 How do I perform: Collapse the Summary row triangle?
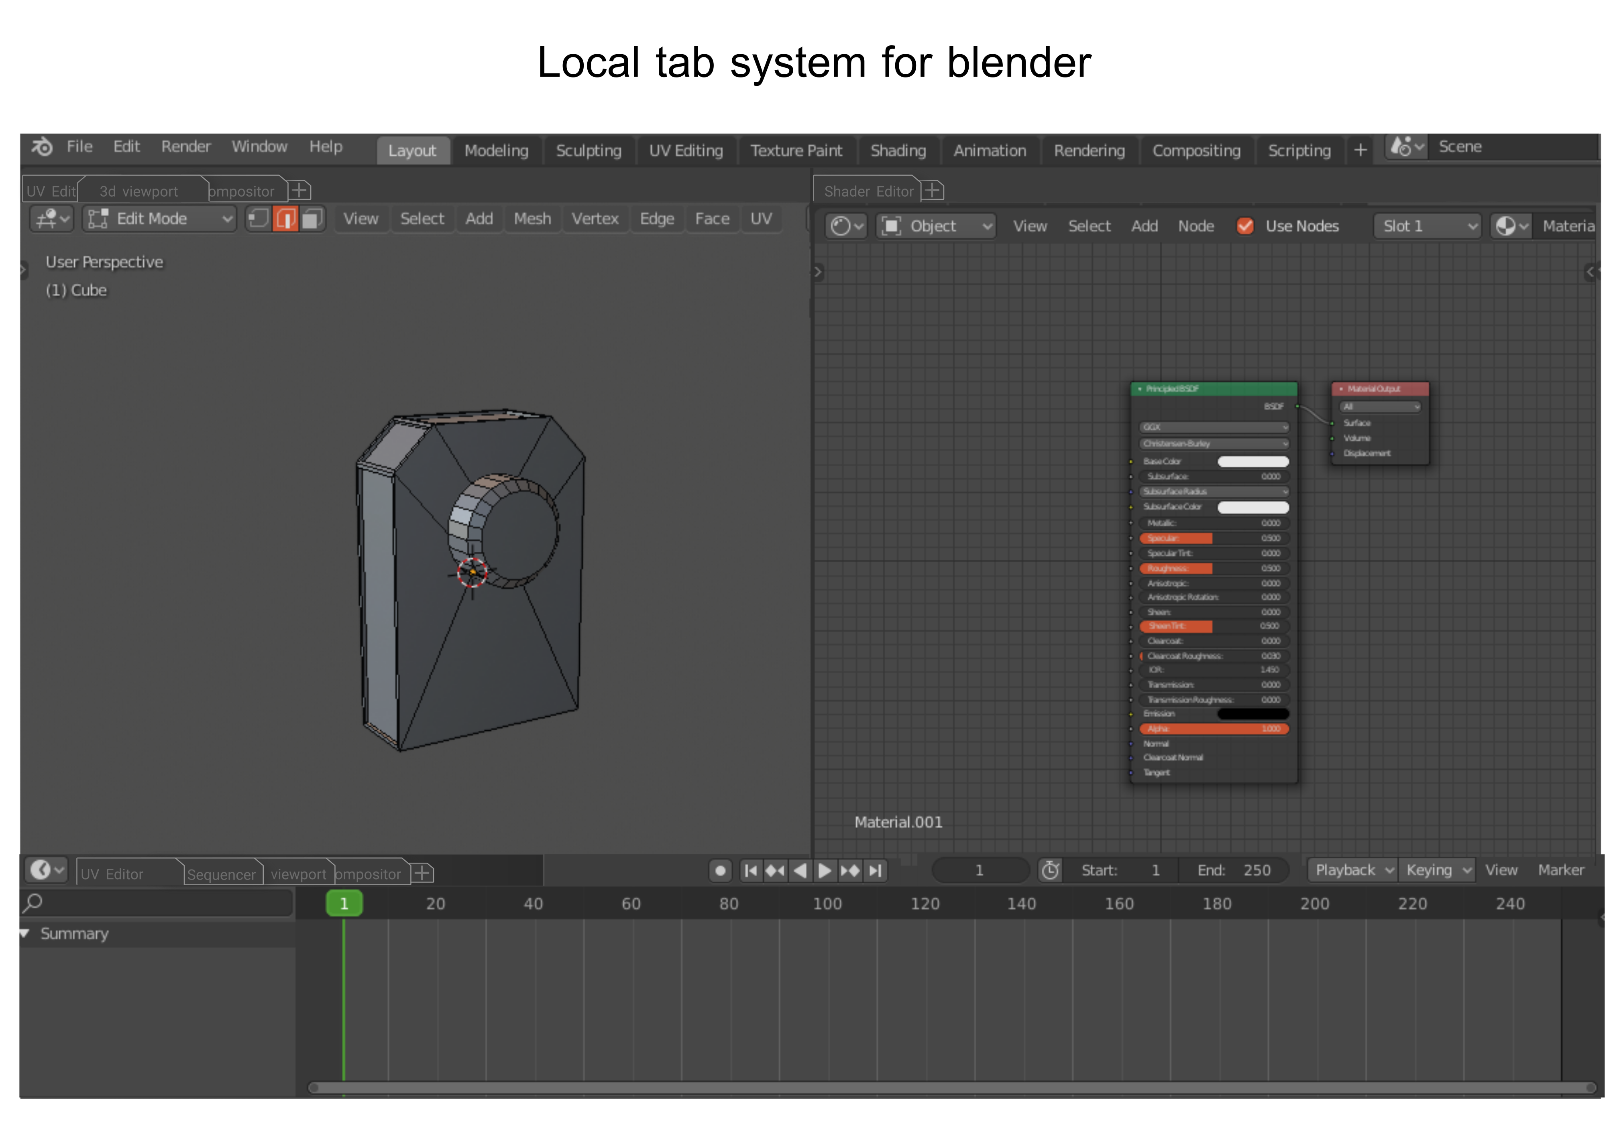coord(24,933)
